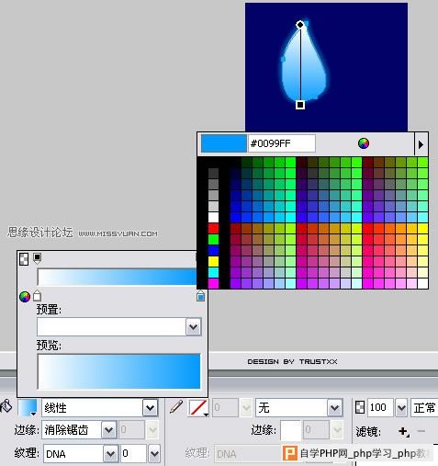
Task: Expand the 线性 fill type dropdown
Action: tap(150, 408)
